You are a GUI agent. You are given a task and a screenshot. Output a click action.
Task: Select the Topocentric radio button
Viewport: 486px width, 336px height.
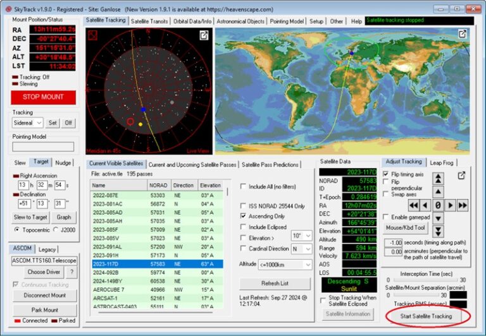pos(17,229)
